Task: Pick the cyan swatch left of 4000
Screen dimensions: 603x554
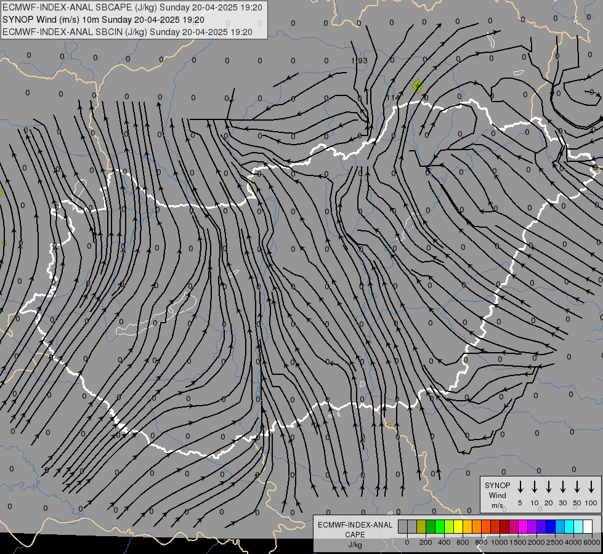Action: [569, 526]
